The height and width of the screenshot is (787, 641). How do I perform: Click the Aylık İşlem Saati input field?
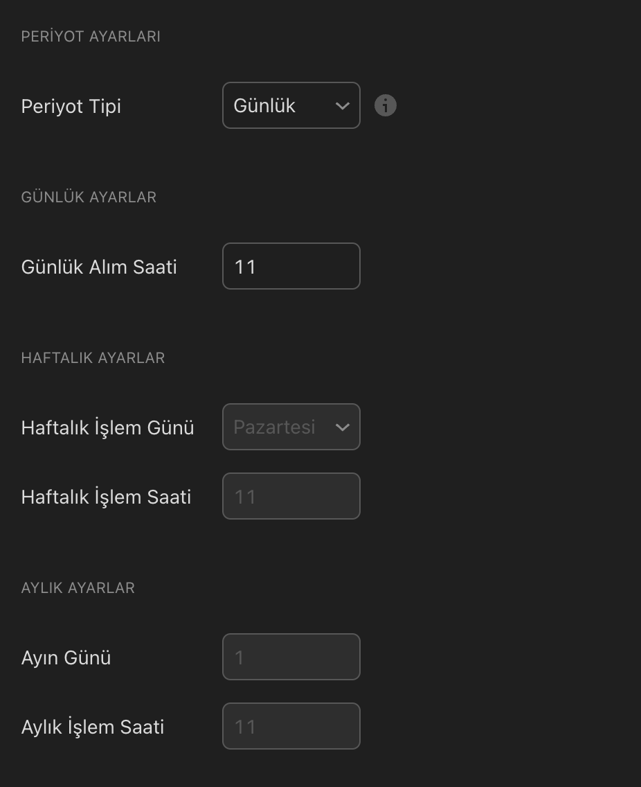coord(291,726)
